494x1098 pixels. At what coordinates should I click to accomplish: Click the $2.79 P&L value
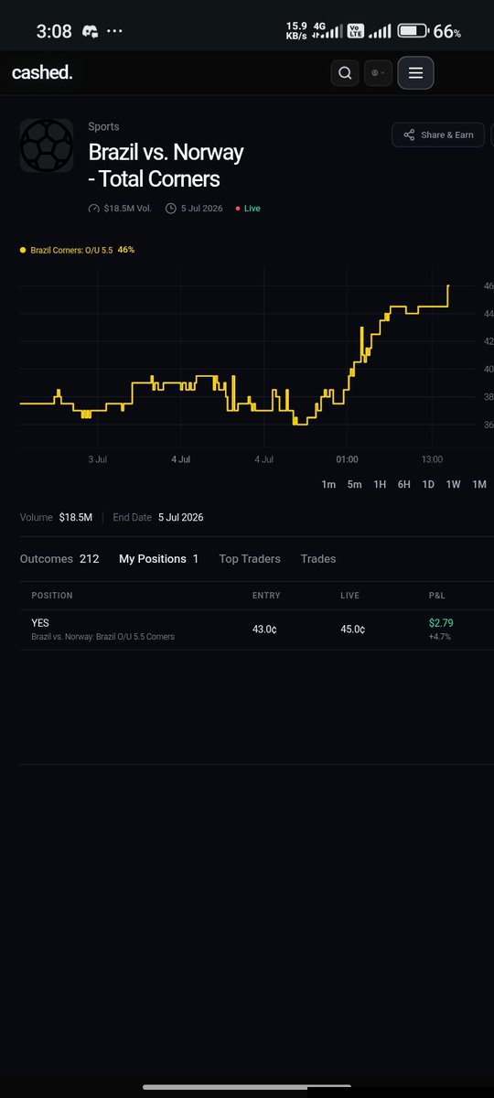click(x=441, y=623)
